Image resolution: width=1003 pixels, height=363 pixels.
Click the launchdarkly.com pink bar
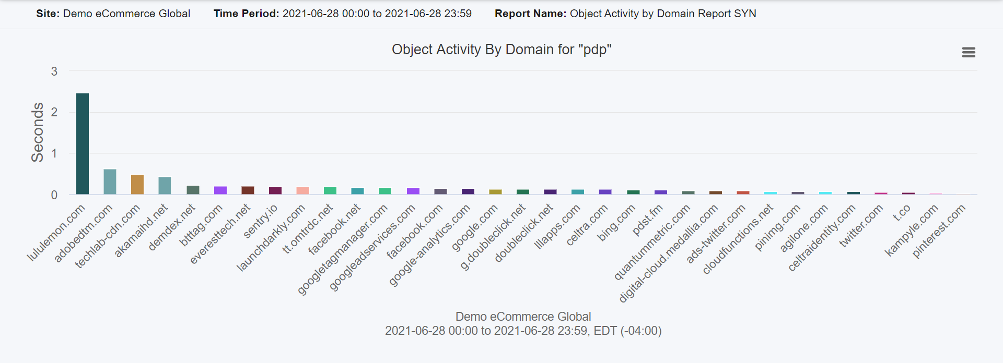(x=302, y=191)
